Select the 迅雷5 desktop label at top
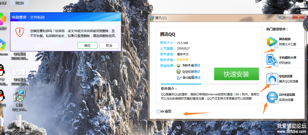The image size is (308, 135). coord(19,3)
